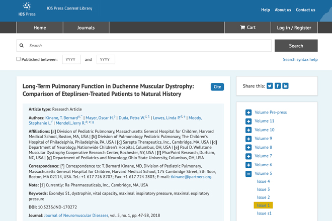Click DOI 10.3233/JND-170272 text
This screenshot has width=332, height=221.
coord(57,207)
